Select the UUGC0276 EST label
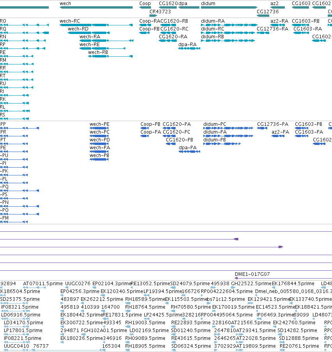 [x=78, y=284]
